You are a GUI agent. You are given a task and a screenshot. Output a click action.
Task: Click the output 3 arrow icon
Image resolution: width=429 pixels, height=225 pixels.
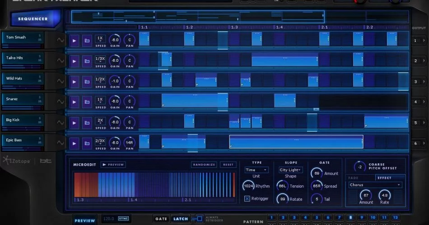point(424,81)
